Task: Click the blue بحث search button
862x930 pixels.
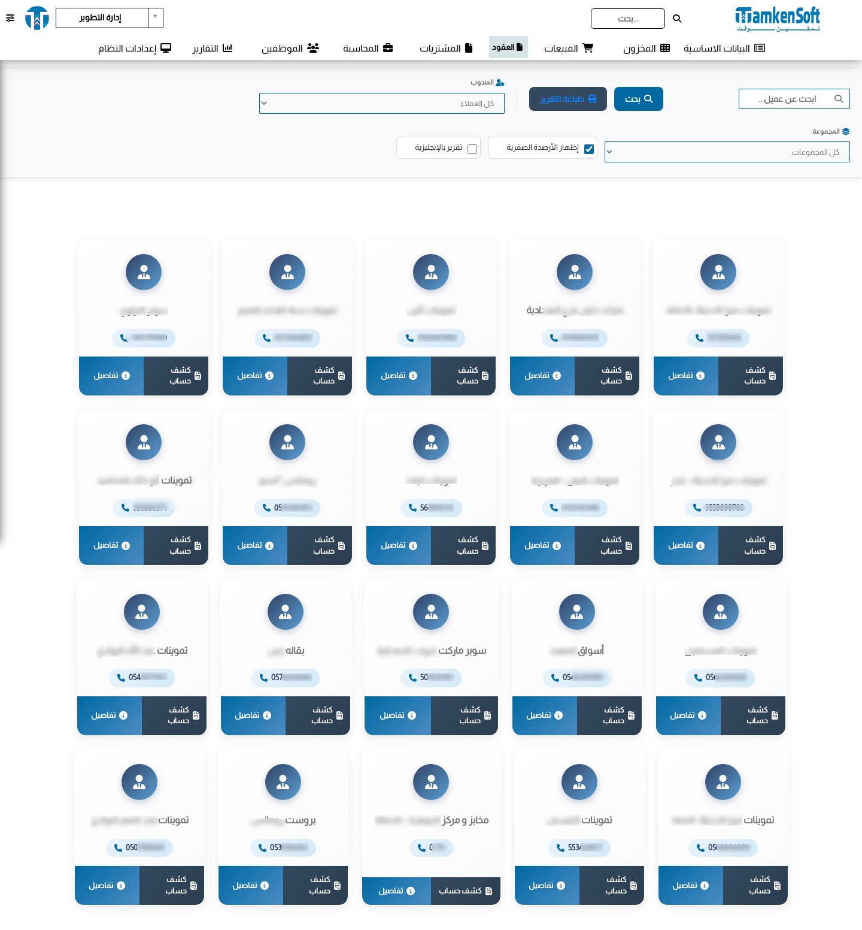Action: [x=639, y=99]
